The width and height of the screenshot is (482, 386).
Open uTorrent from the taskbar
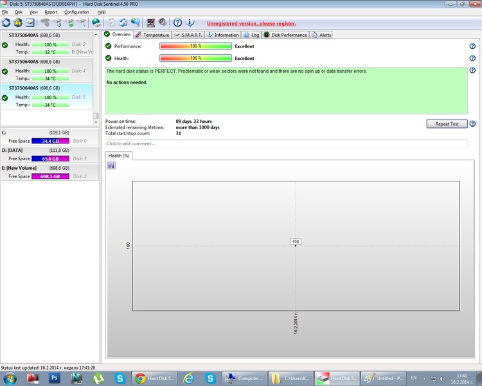tap(98, 378)
